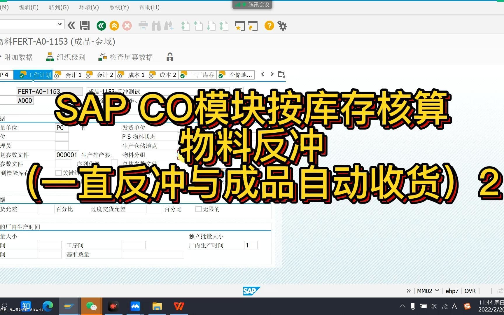Screen dimensions: 504x315
Task: Click the green Back arrow icon
Action: point(101,26)
